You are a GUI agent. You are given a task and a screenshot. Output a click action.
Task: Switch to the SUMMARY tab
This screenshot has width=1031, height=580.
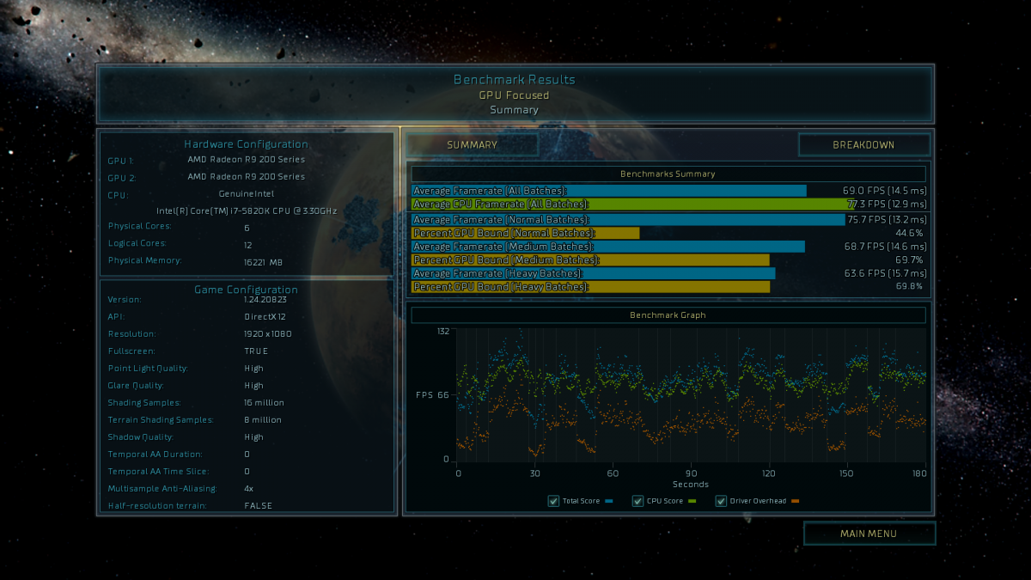pos(472,144)
